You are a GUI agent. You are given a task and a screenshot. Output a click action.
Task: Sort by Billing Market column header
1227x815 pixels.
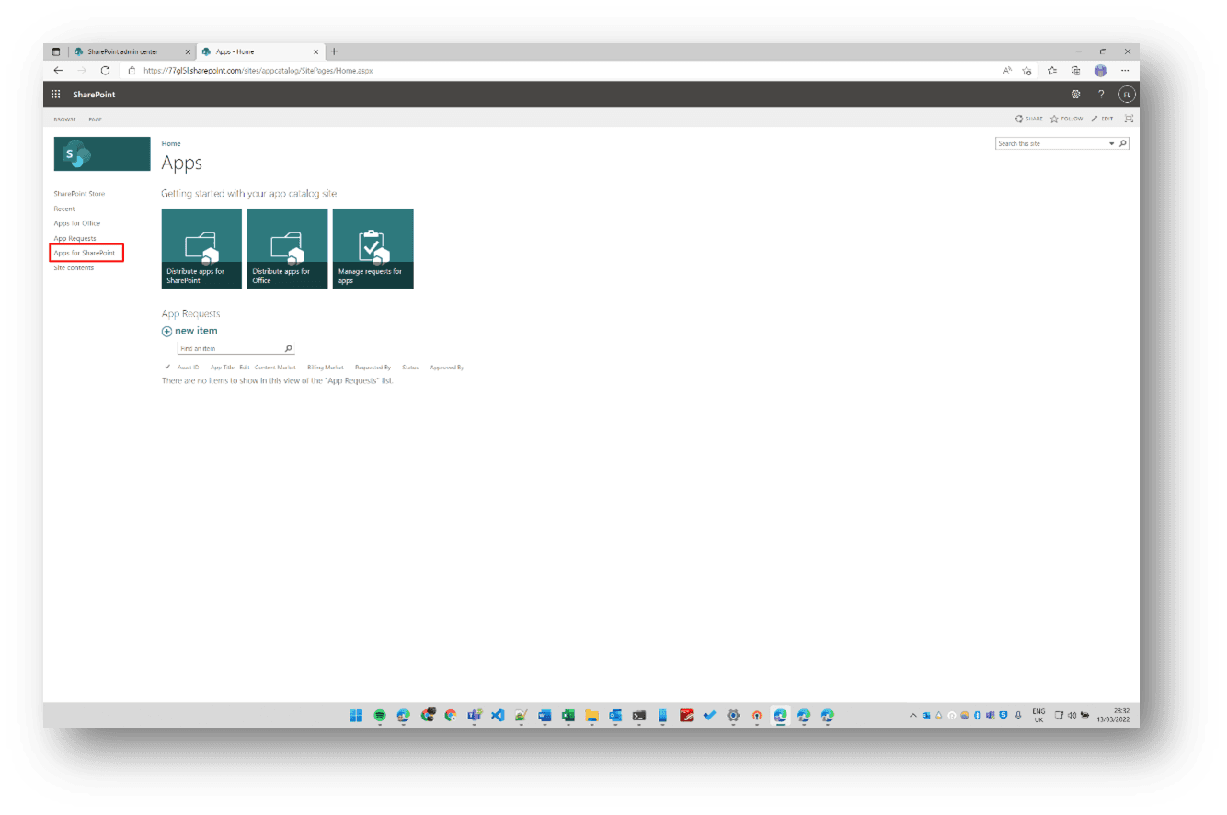pyautogui.click(x=326, y=368)
